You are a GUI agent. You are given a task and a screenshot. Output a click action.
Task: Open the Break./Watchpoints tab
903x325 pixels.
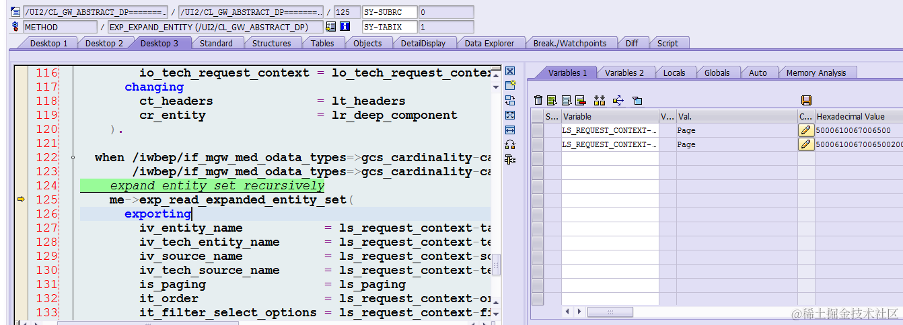570,43
